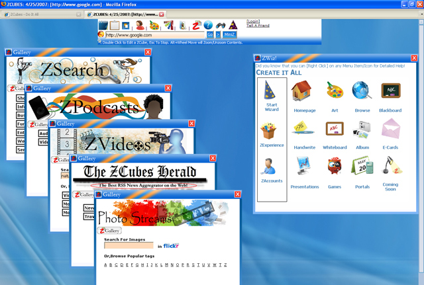Click ZGallery button in Photo Streams window
This screenshot has height=285, width=424.
pyautogui.click(x=109, y=231)
